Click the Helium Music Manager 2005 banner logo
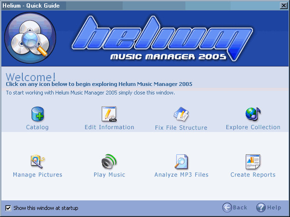 click(x=162, y=38)
